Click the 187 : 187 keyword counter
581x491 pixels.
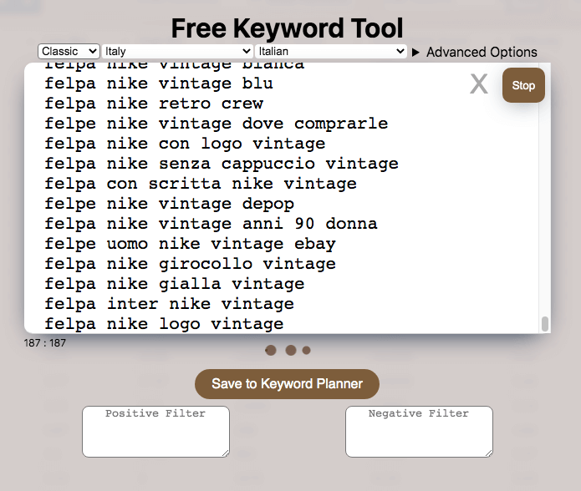click(x=45, y=343)
